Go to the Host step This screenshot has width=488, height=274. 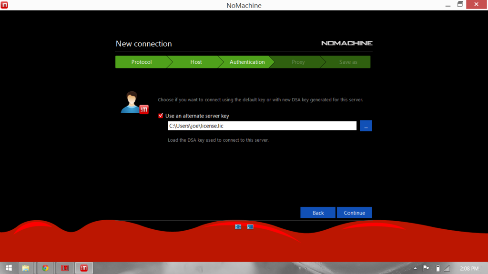point(196,62)
